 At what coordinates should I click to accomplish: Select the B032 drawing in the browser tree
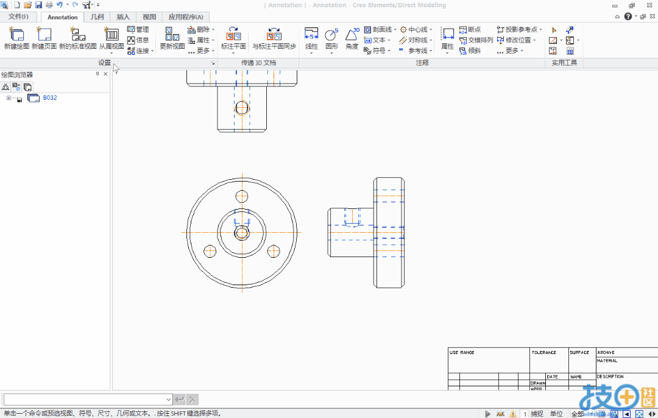point(50,97)
